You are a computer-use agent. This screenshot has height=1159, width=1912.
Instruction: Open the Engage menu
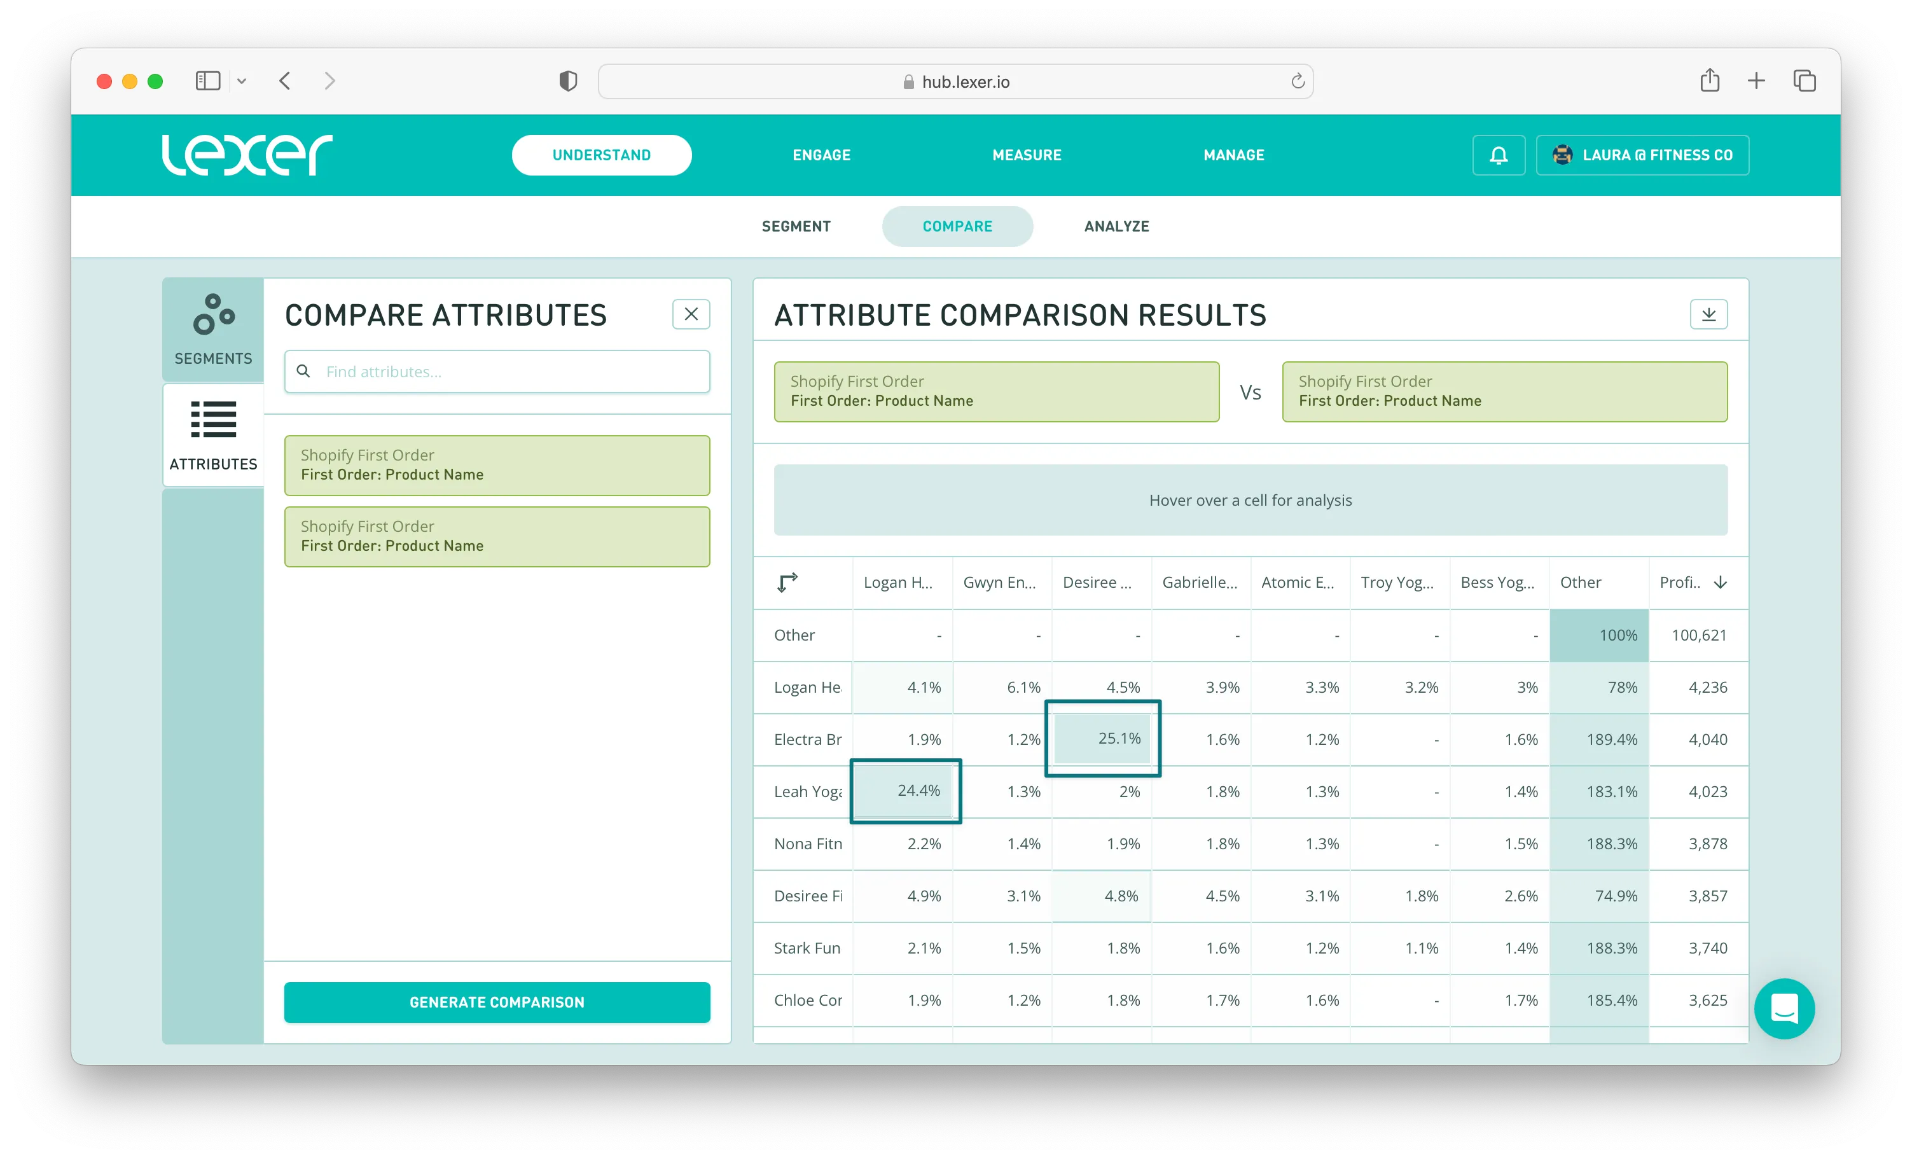pyautogui.click(x=821, y=155)
